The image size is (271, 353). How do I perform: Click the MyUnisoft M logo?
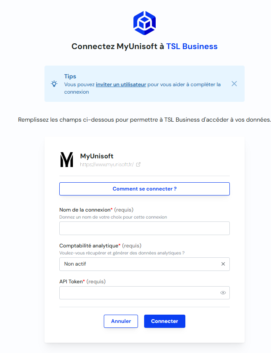67,160
